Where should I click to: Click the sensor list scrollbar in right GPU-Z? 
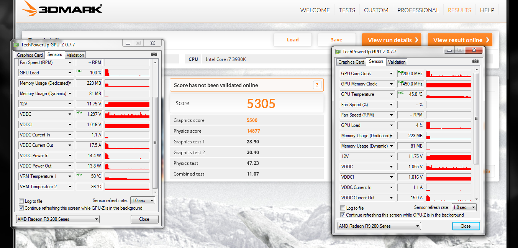[x=477, y=119]
